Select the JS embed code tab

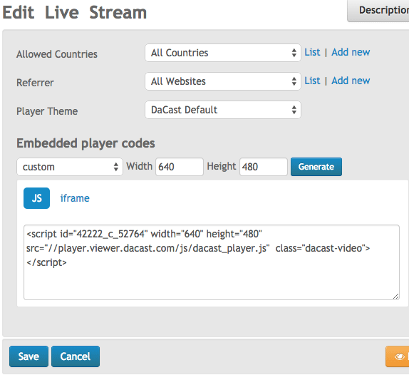coord(36,198)
